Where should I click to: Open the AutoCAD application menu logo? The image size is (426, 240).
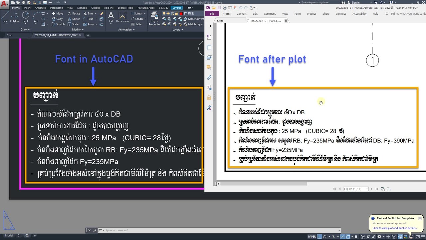(x=4, y=4)
